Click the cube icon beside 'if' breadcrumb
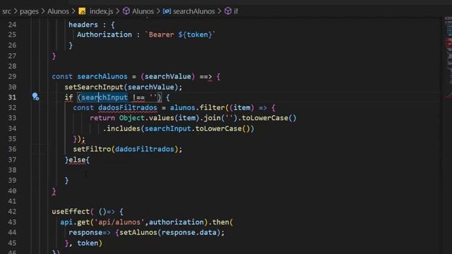 [228, 11]
